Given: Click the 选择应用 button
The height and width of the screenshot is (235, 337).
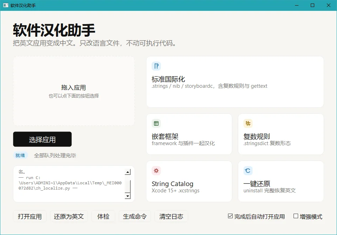Looking at the screenshot, I should pyautogui.click(x=42, y=139).
